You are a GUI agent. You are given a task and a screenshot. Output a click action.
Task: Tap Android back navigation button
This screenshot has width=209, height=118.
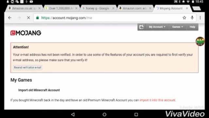73,114
